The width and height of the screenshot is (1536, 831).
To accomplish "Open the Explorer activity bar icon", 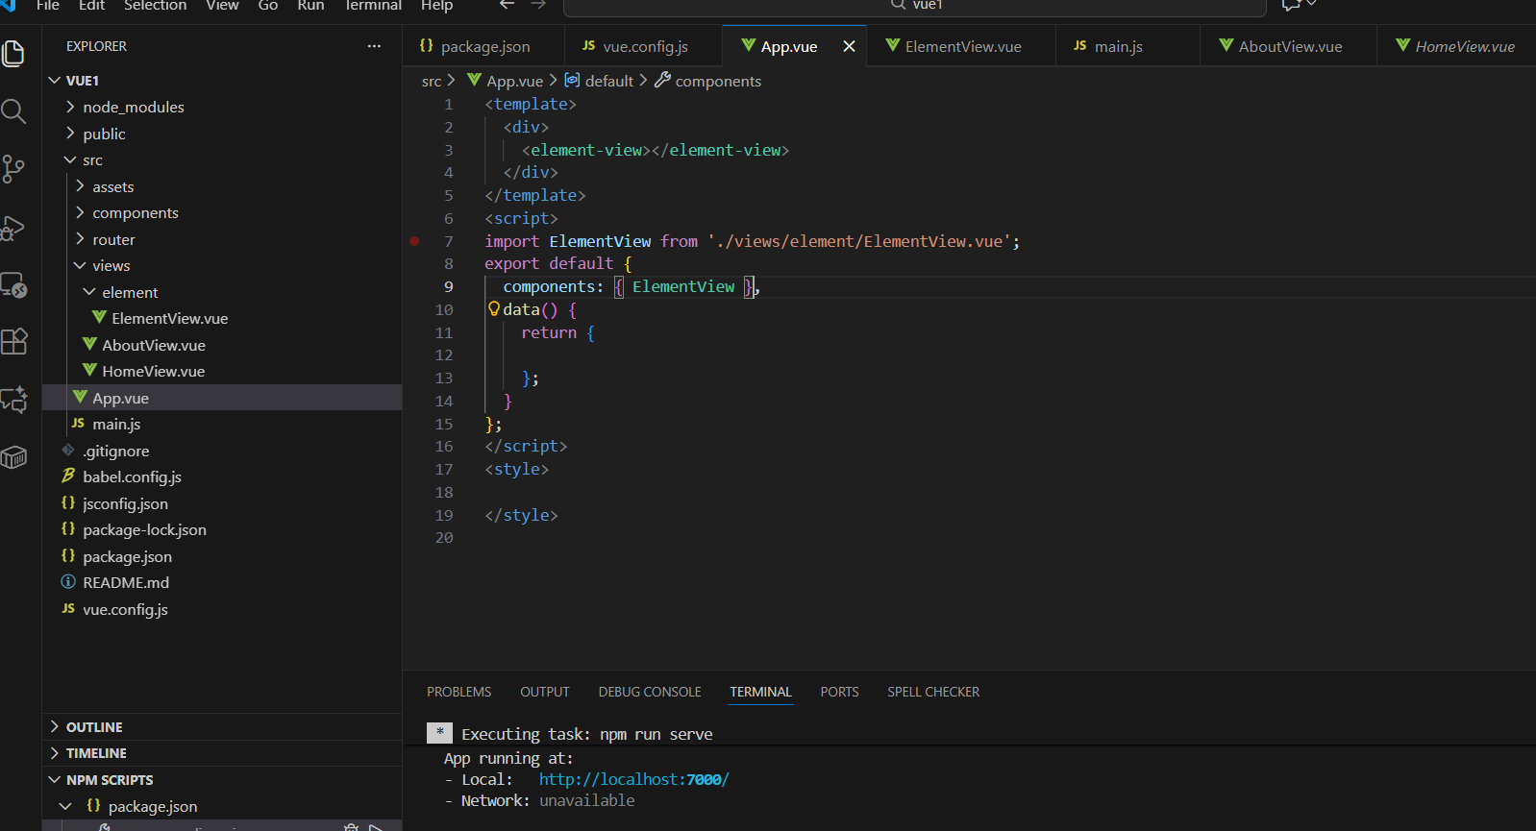I will click(x=14, y=53).
